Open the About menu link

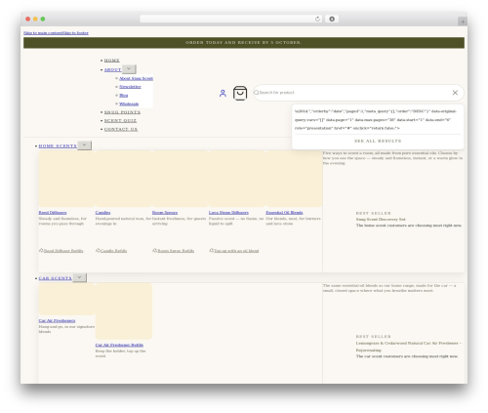[112, 70]
